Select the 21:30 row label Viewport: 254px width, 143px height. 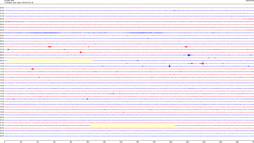coord(2,126)
